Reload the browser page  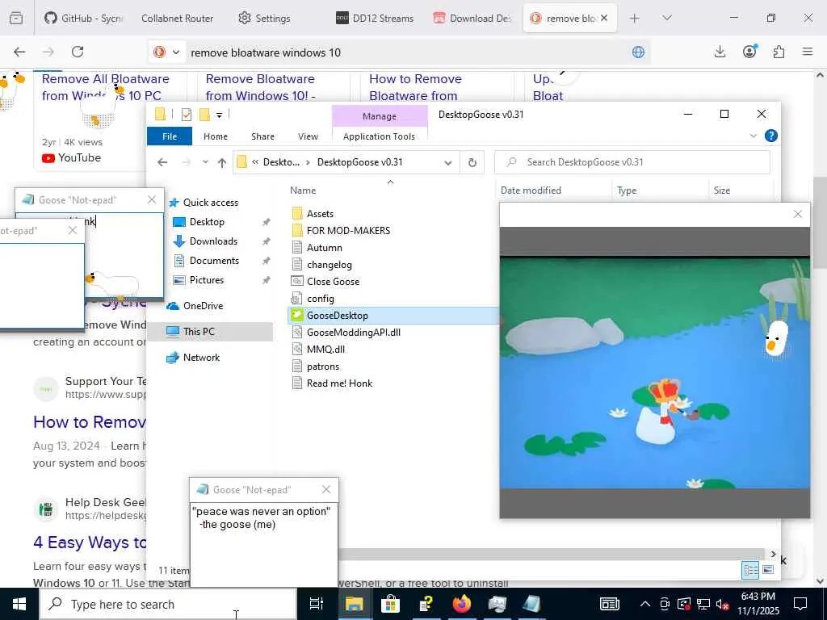tap(78, 52)
